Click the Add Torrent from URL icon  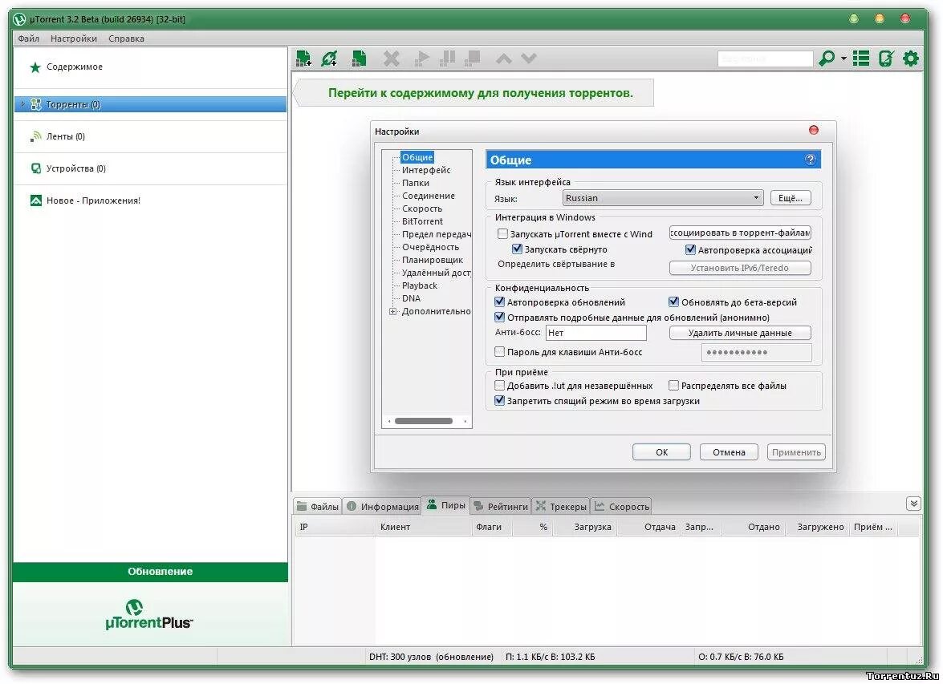(x=329, y=59)
